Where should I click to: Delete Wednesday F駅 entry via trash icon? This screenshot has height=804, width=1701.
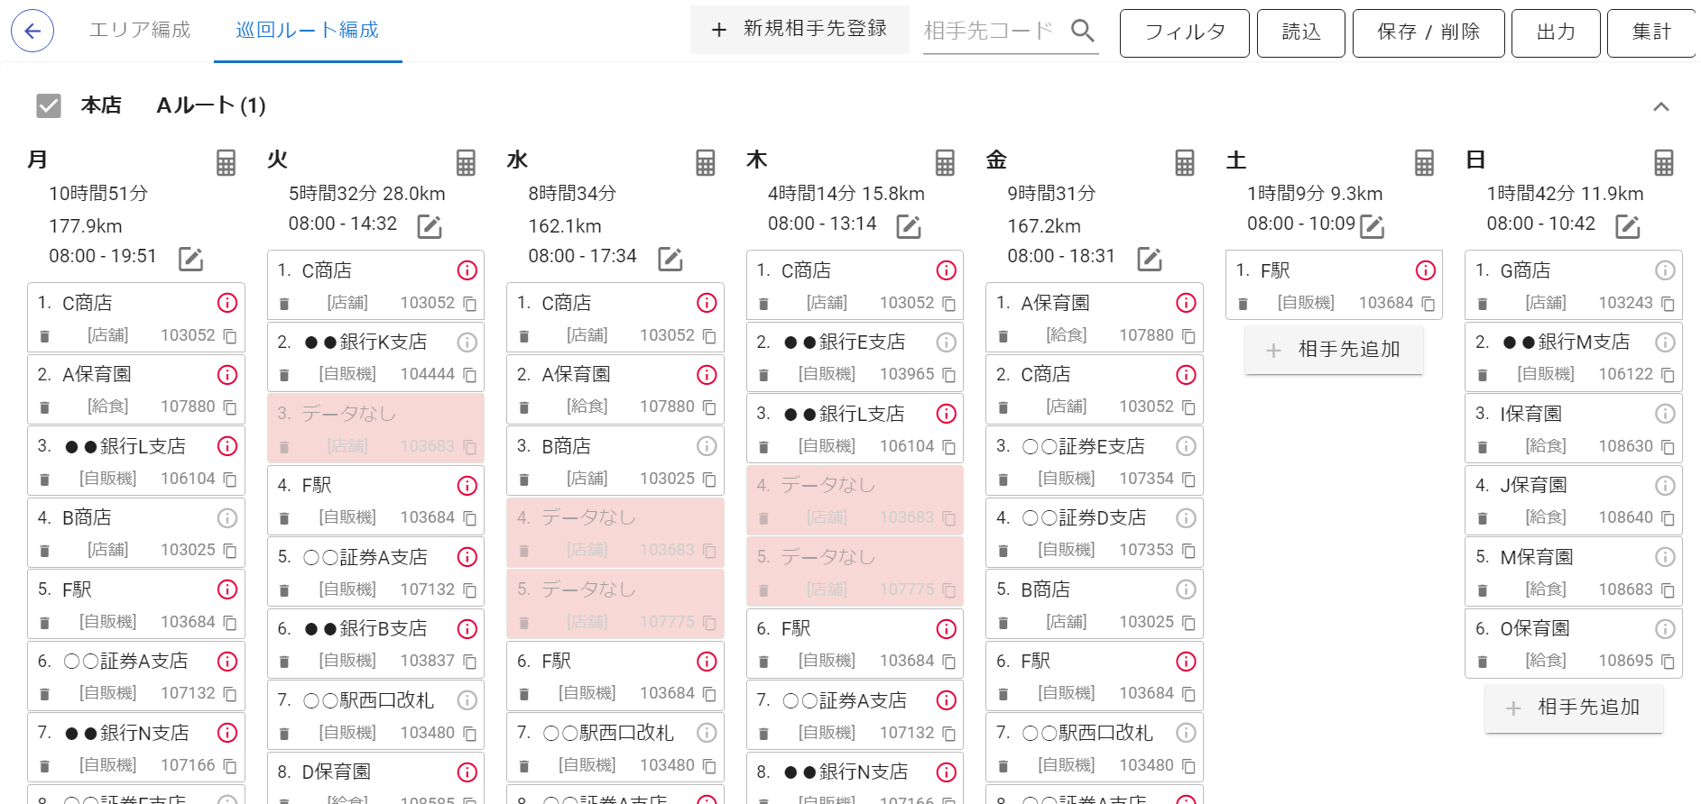[x=523, y=694]
